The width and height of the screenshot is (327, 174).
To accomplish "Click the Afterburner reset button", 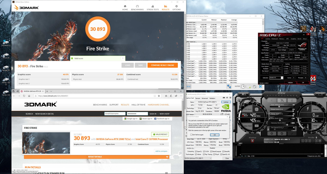I will click(282, 134).
